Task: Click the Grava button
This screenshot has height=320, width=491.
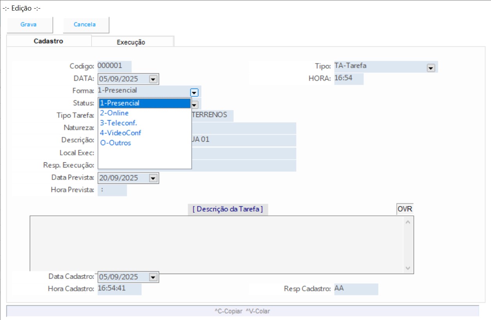Action: 29,25
